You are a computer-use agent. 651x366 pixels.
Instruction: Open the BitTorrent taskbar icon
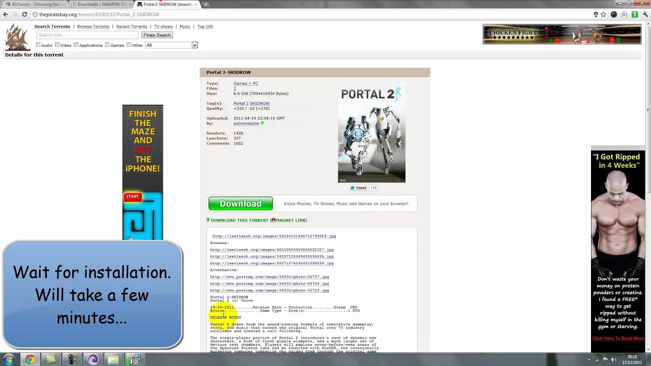pyautogui.click(x=93, y=359)
